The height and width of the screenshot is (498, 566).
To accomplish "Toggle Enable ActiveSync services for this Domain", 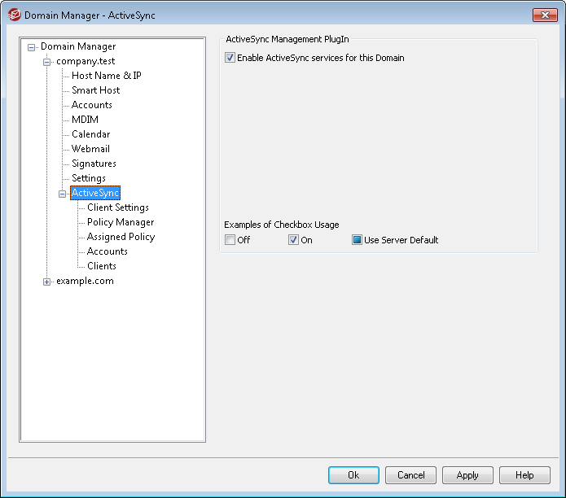I will pos(230,58).
